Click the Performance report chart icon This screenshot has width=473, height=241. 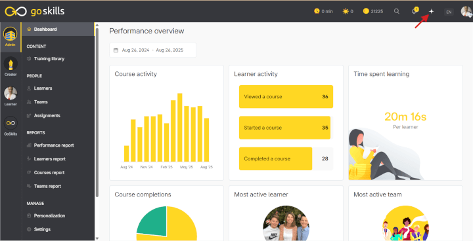pyautogui.click(x=29, y=145)
